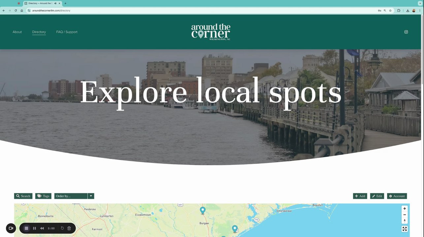Open the Order by dropdown

click(x=71, y=196)
